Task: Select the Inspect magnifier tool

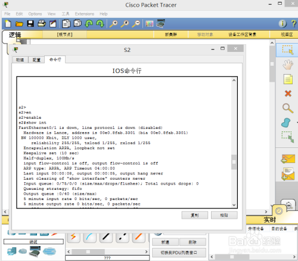Action: coord(288,108)
